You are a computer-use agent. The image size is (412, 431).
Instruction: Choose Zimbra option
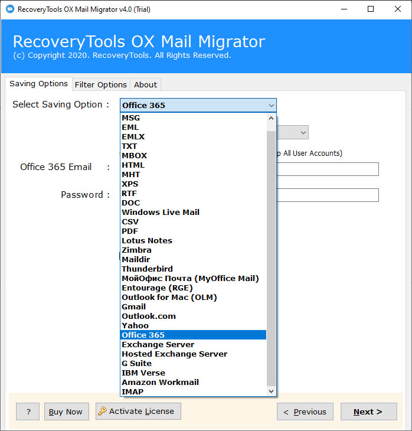(x=194, y=250)
